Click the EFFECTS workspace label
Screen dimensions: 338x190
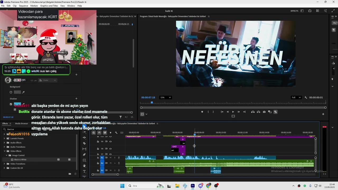(x=294, y=11)
